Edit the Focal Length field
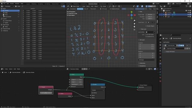This screenshot has height=108, width=192. pyautogui.click(x=150, y=15)
